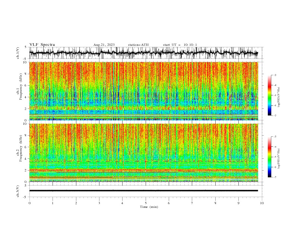Click the log(PSD) label next to ch.2 color bar
This screenshot has height=228, width=295.
(x=279, y=159)
